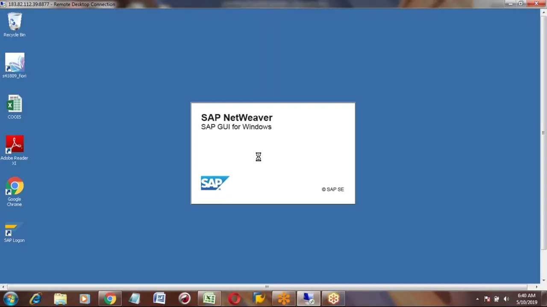
Task: Click the Remote Desktop window system icon
Action: [3, 4]
